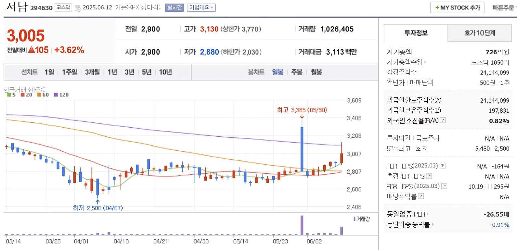Select the 1주일 line chart period

pyautogui.click(x=70, y=72)
